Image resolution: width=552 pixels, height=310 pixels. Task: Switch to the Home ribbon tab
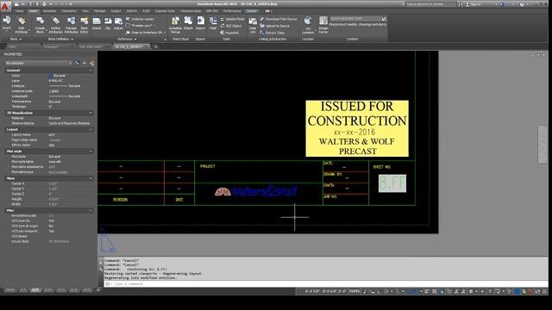click(20, 11)
